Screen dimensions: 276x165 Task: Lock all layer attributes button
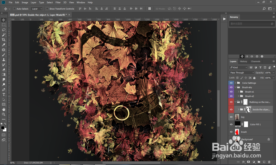click(254, 78)
